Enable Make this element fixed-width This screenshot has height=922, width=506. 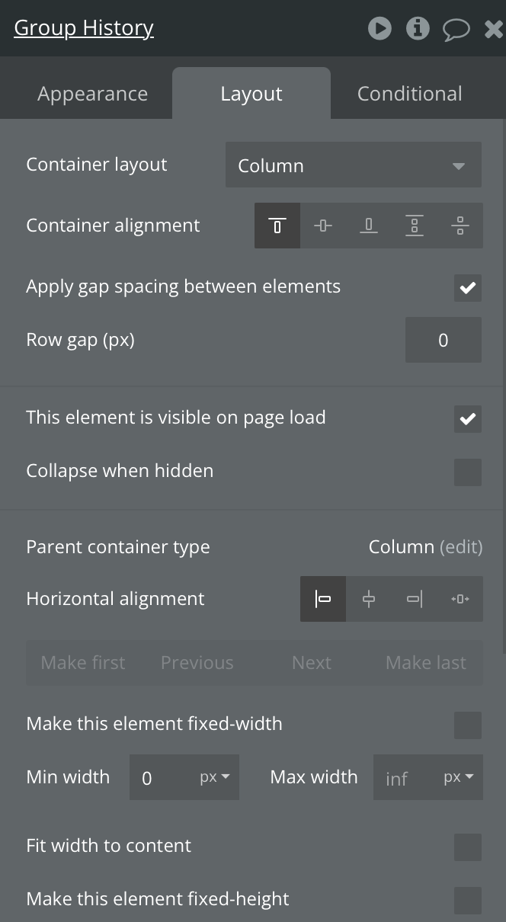468,725
